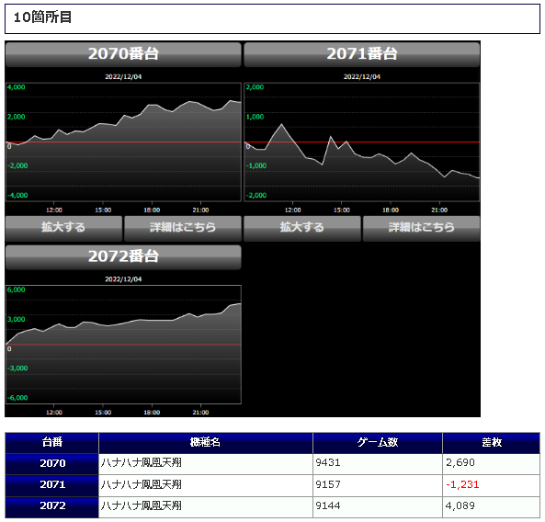
Task: Click the 2072 machine slump graph
Action: 123,345
